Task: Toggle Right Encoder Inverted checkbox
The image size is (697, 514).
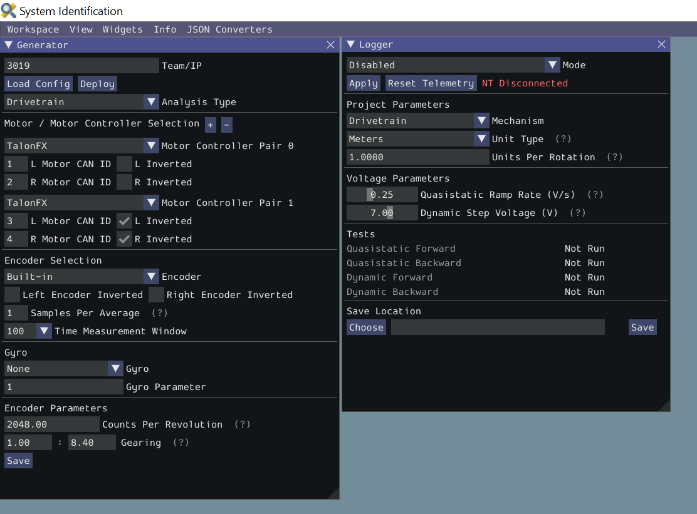Action: [156, 295]
